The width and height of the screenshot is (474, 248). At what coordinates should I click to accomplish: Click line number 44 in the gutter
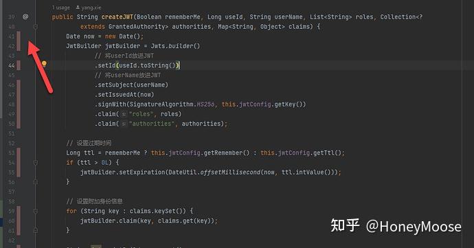[12, 66]
